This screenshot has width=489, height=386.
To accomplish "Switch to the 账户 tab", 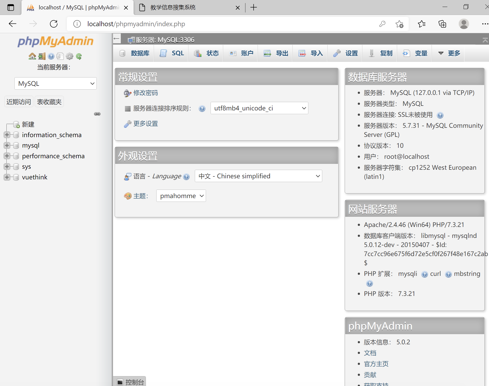I will click(x=241, y=53).
